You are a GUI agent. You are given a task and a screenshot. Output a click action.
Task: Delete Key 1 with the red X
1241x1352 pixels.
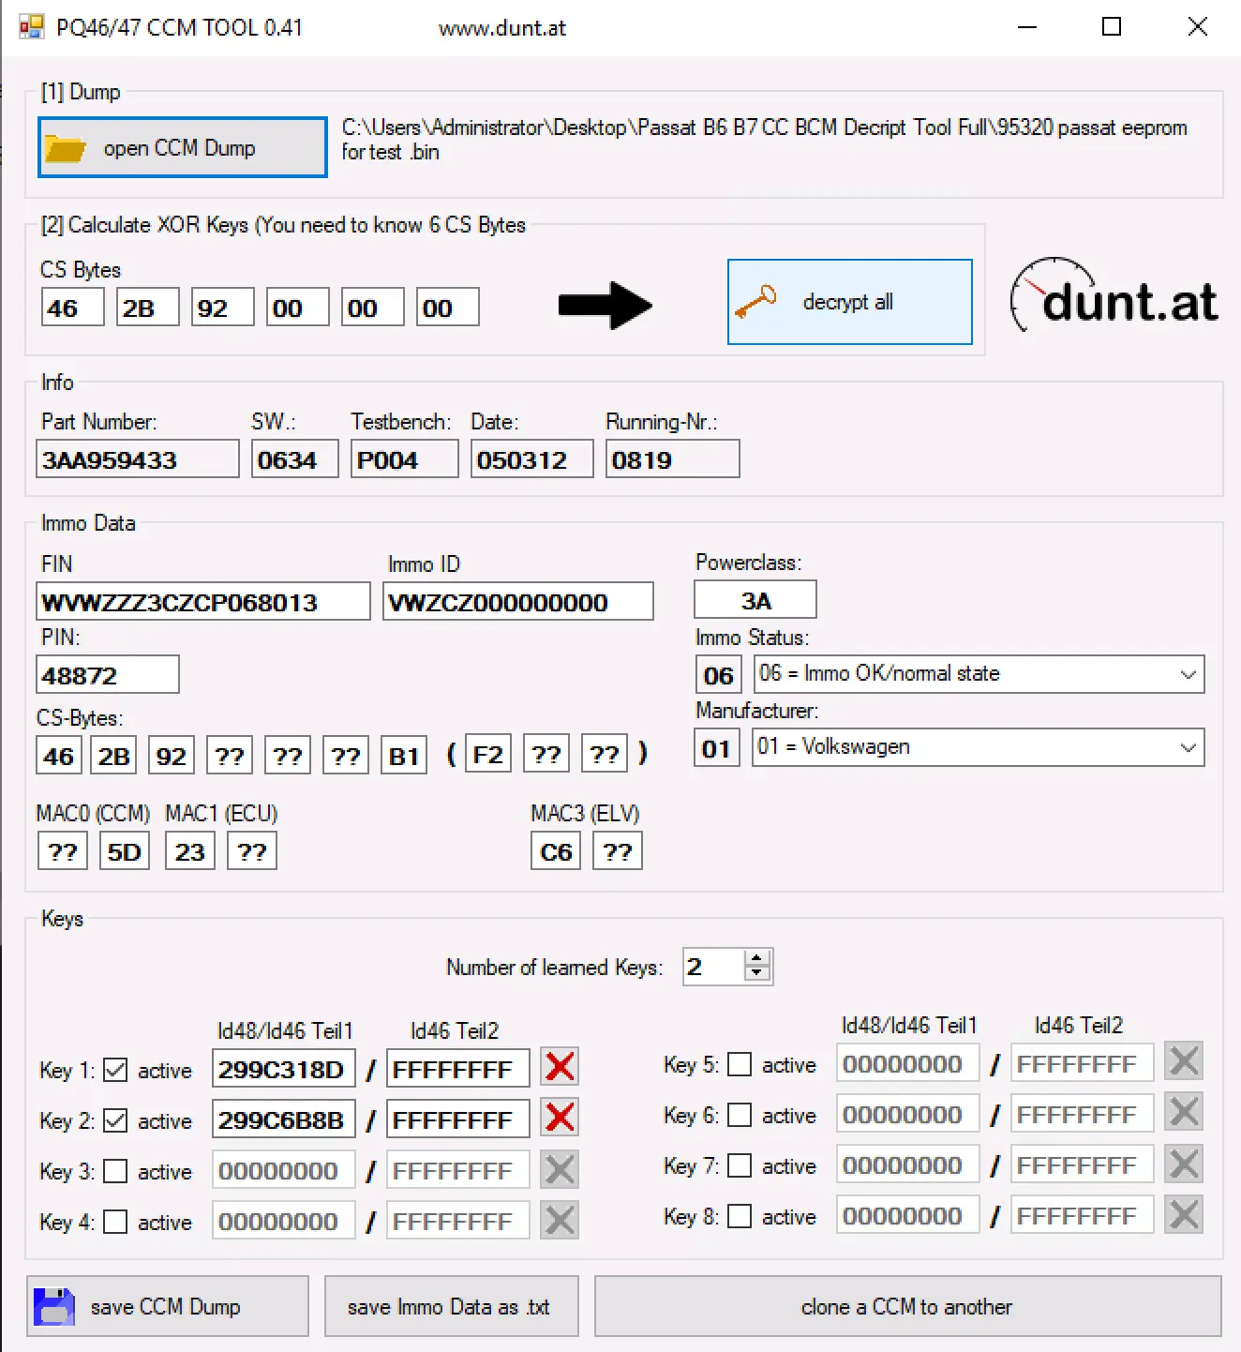(559, 1066)
